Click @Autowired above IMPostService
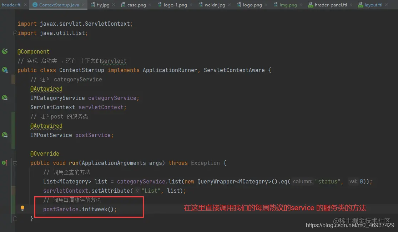 (x=46, y=126)
